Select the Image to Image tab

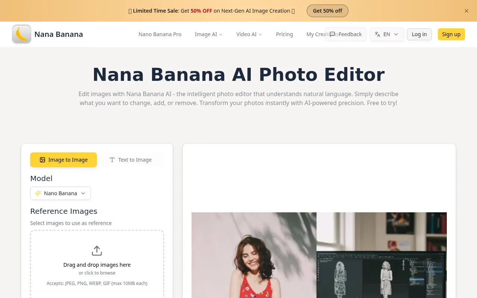pyautogui.click(x=63, y=160)
